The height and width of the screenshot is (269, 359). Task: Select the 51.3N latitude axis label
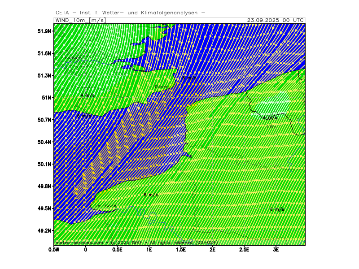point(44,76)
